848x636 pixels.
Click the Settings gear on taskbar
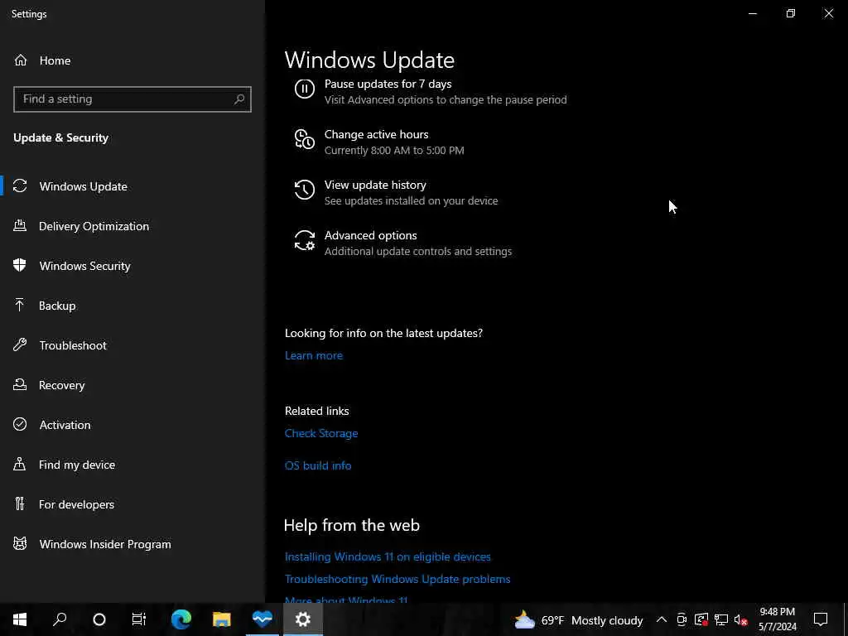(303, 619)
